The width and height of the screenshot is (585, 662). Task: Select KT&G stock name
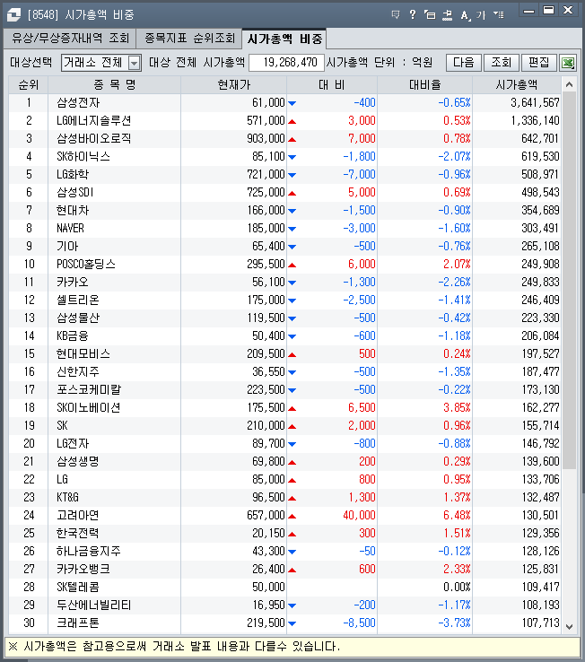click(67, 497)
